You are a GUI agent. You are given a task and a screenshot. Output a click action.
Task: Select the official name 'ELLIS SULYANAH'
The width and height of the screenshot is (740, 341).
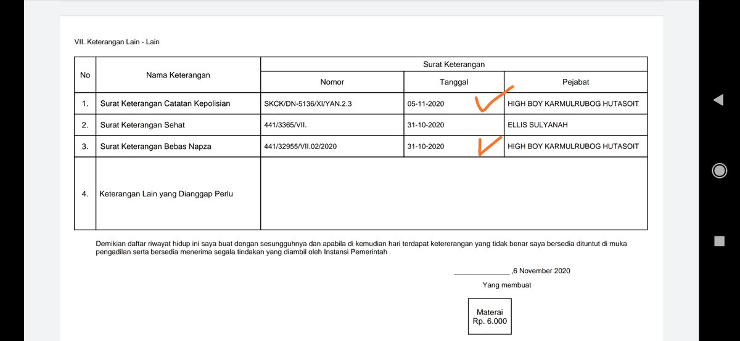pos(538,125)
